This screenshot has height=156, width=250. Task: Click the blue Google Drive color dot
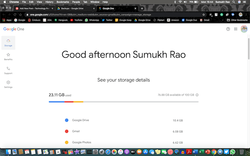[x=67, y=120]
